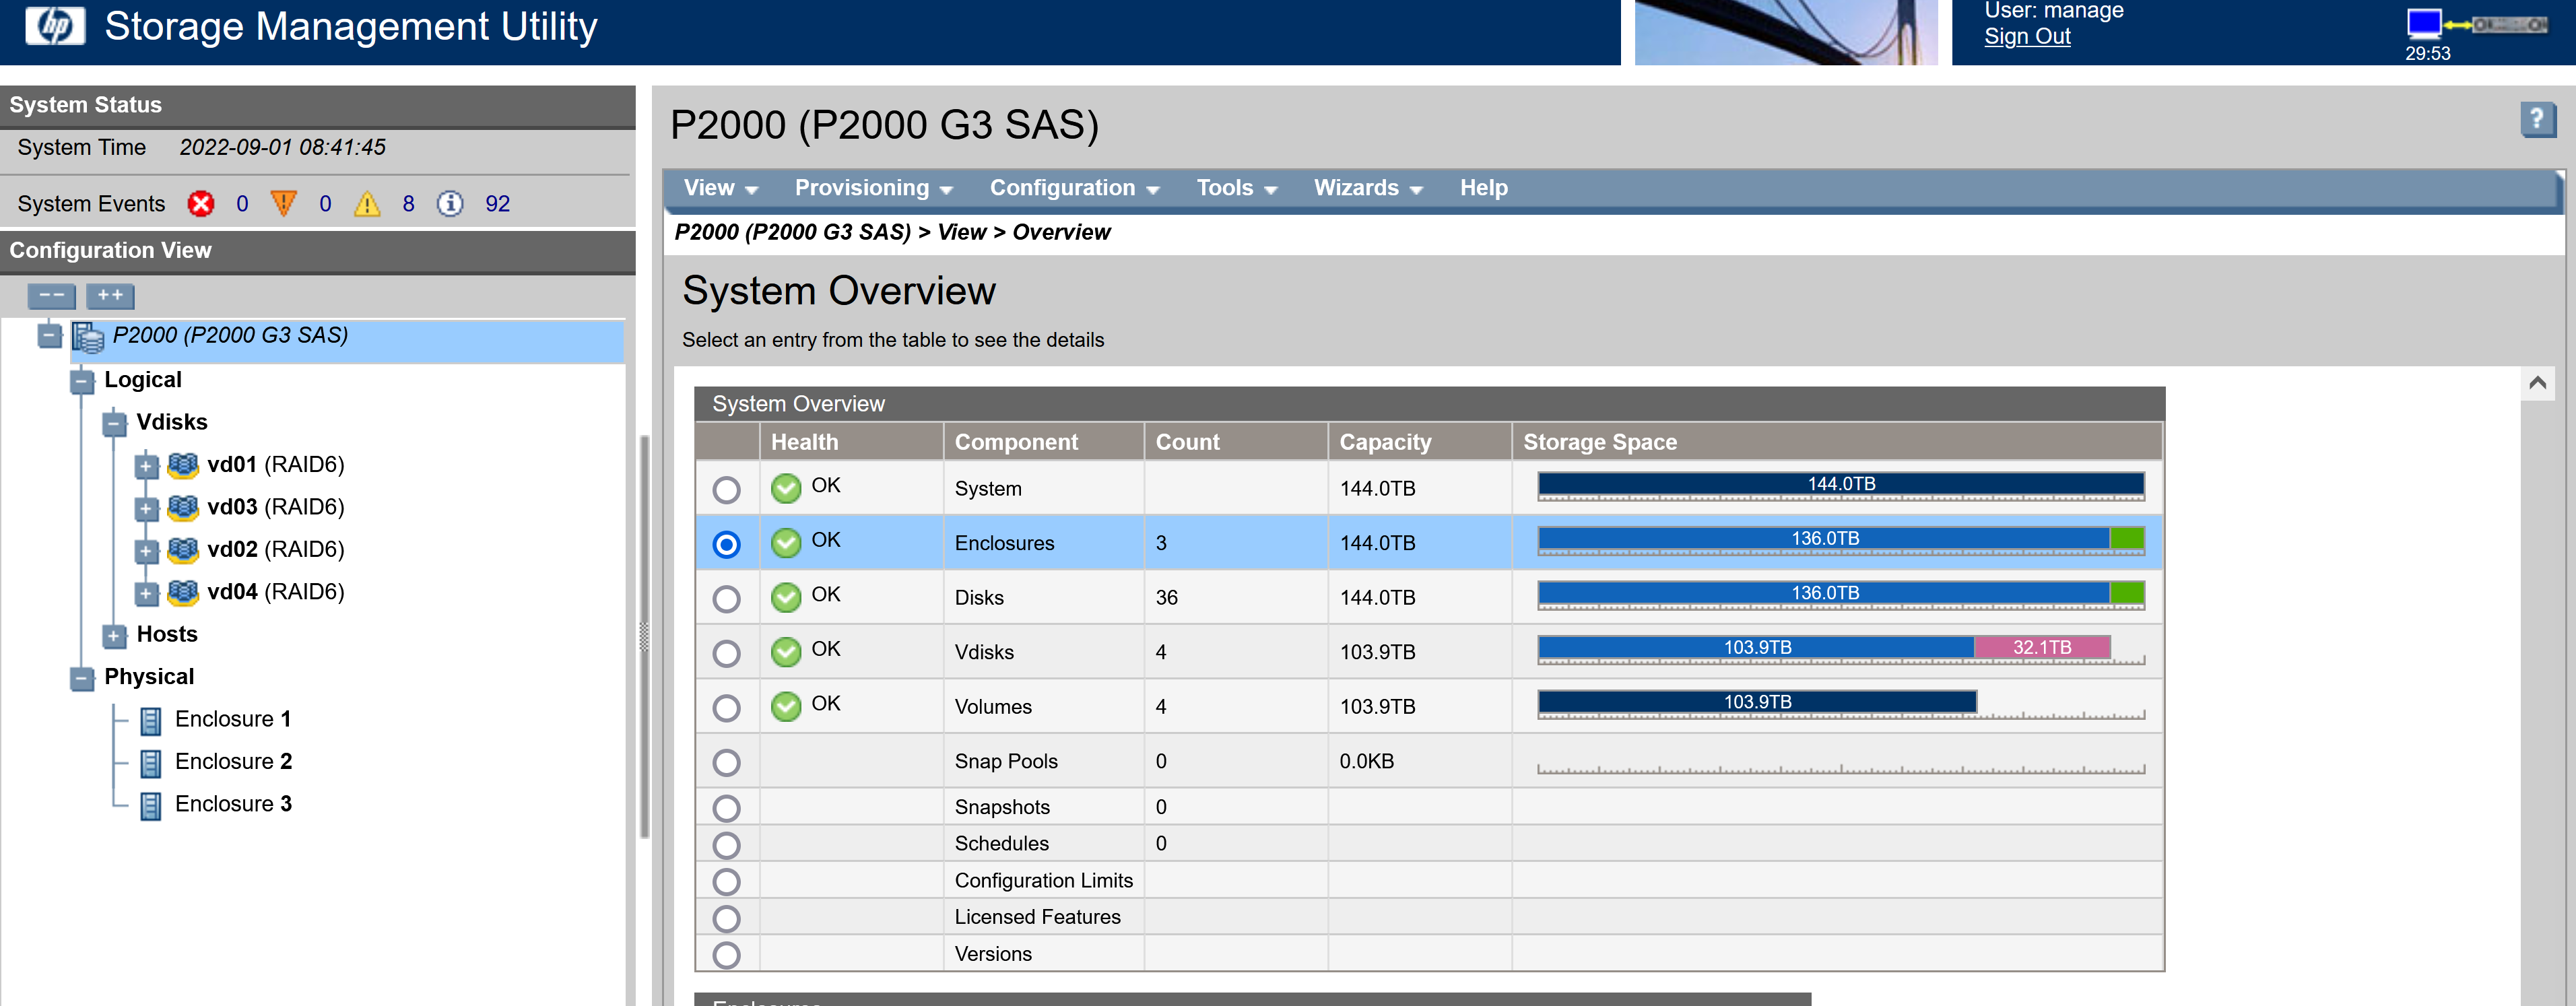This screenshot has width=2576, height=1006.
Task: Click the warning events count 8
Action: point(408,204)
